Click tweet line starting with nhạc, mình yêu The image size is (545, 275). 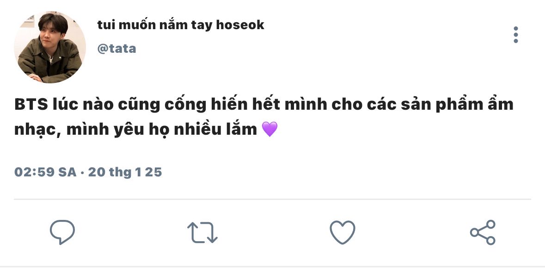point(146,130)
